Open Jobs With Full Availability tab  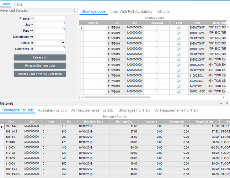(x=131, y=12)
